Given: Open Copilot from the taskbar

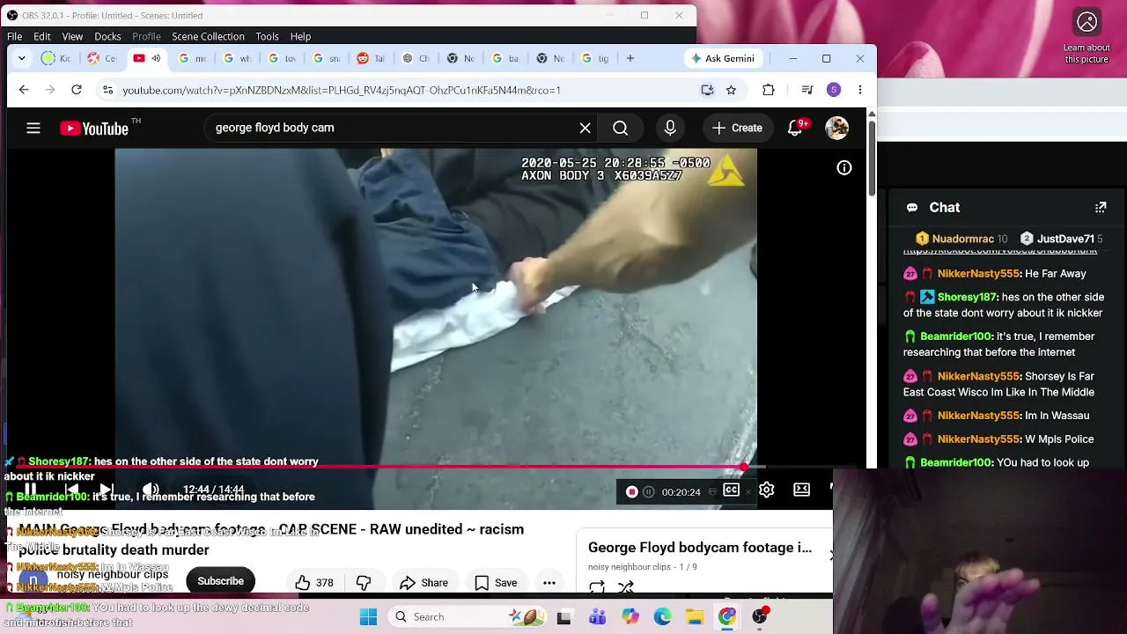Looking at the screenshot, I should click(x=630, y=617).
